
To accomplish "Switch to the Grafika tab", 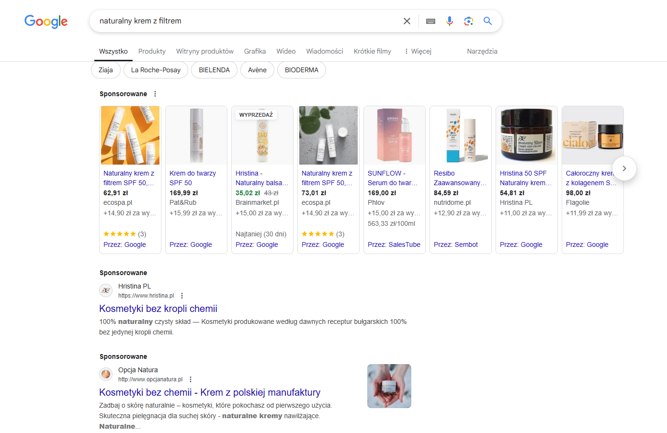I will 255,51.
